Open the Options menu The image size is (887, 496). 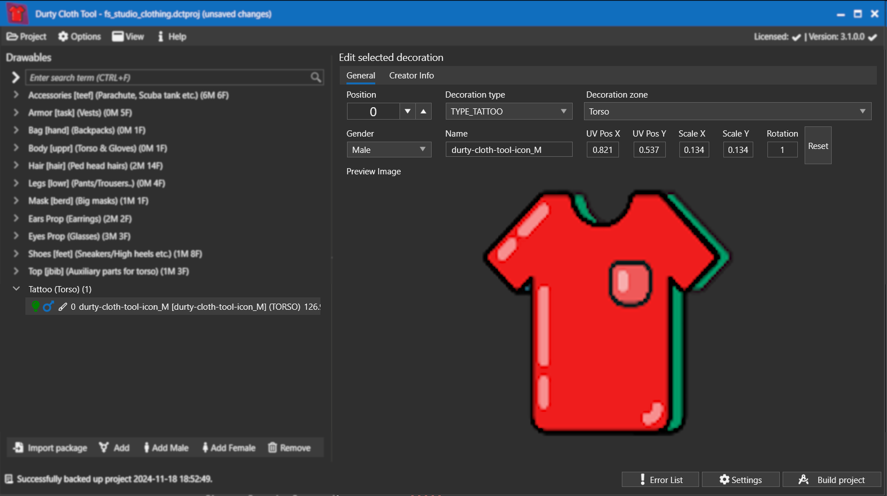pyautogui.click(x=80, y=37)
